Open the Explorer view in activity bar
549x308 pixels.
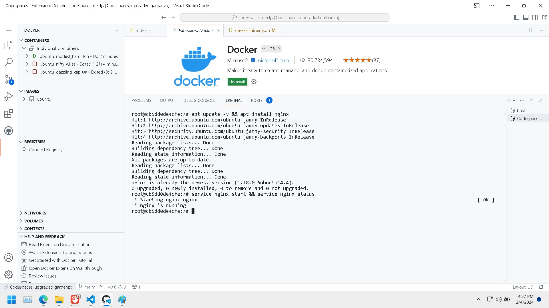9,45
